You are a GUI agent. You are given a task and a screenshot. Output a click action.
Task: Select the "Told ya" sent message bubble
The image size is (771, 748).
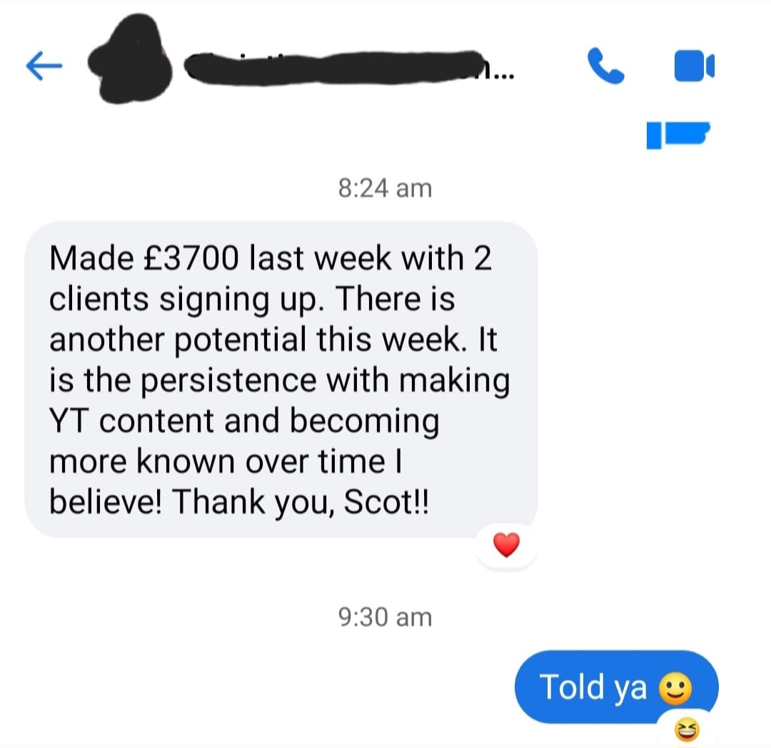[x=617, y=686]
